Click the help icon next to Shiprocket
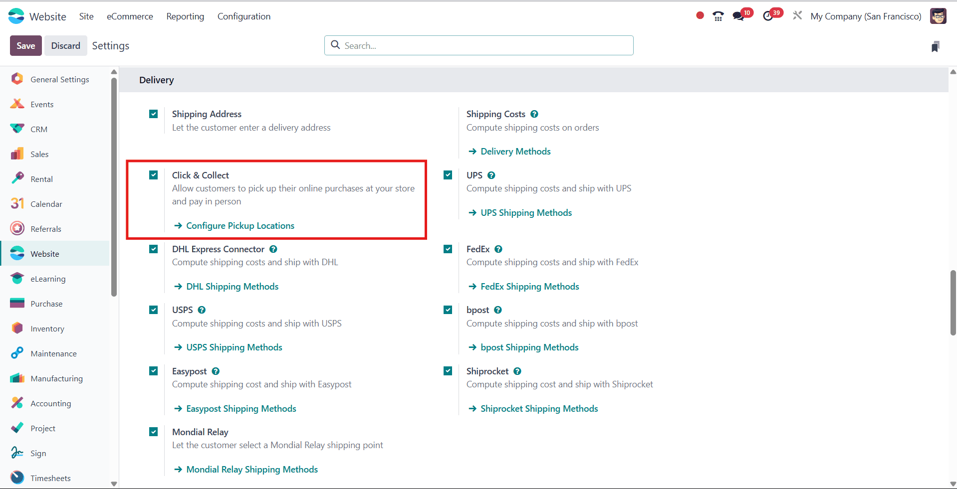The image size is (957, 489). pyautogui.click(x=517, y=371)
